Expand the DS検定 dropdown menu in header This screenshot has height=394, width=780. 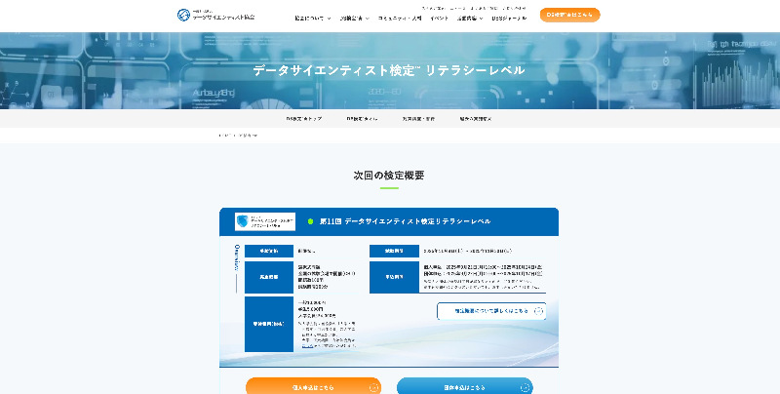coord(354,18)
